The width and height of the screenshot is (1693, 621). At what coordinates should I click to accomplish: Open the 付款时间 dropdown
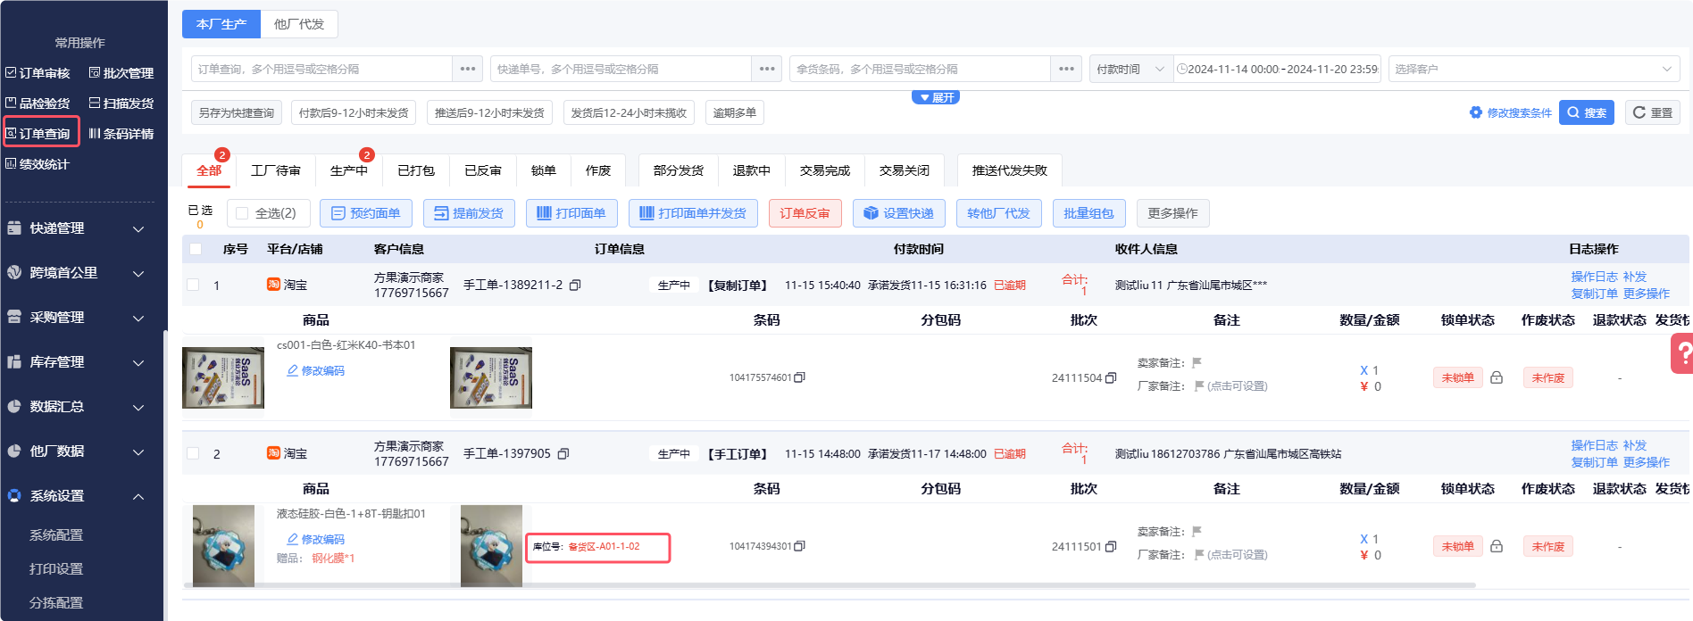1130,69
